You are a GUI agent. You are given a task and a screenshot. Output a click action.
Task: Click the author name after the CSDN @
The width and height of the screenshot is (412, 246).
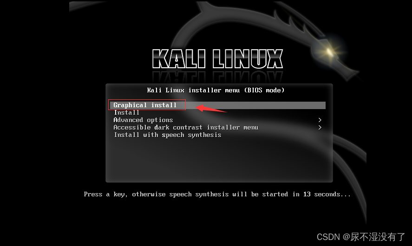(378, 237)
